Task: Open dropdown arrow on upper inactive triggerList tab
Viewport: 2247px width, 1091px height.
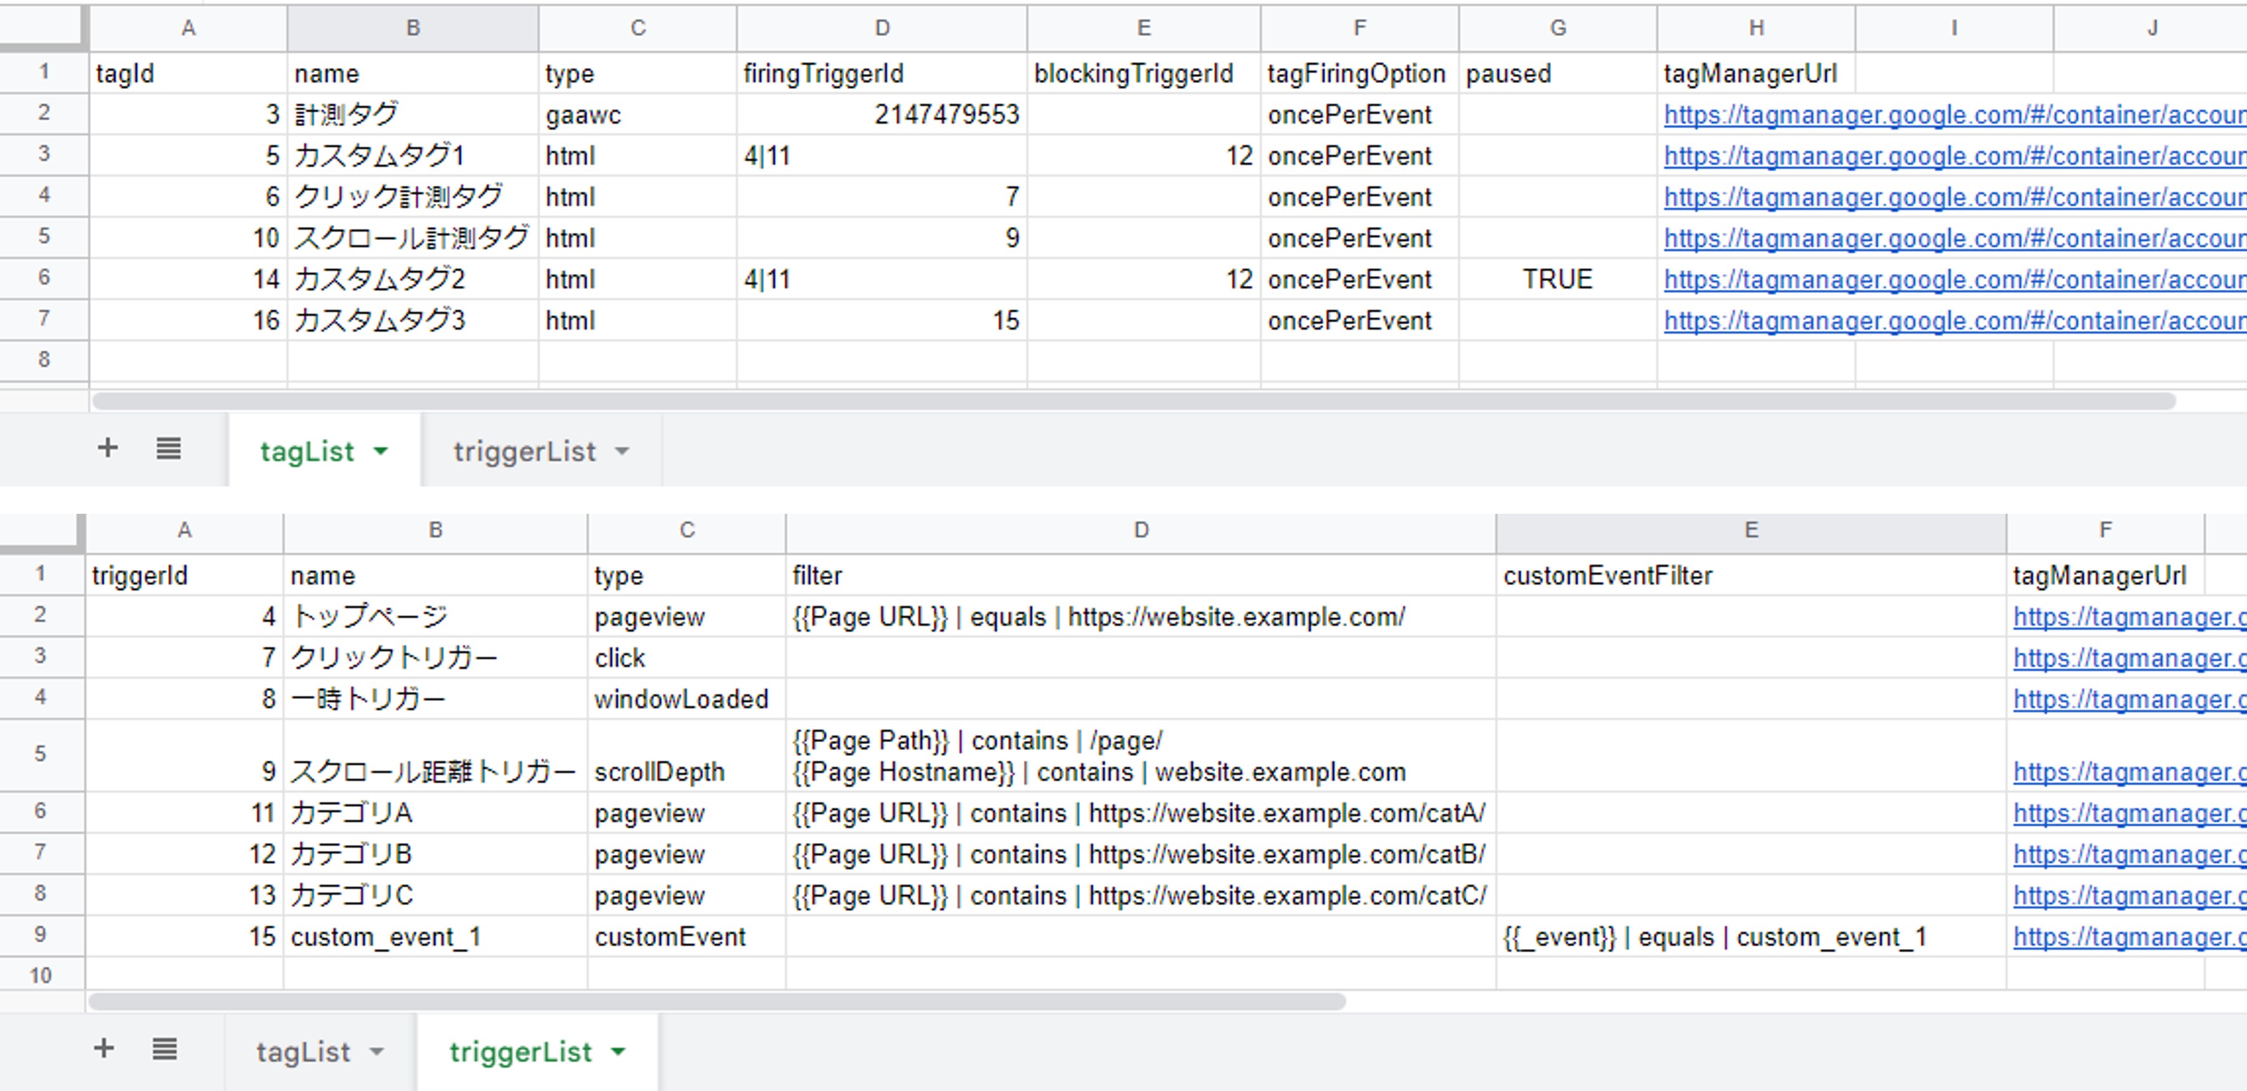Action: 622,451
